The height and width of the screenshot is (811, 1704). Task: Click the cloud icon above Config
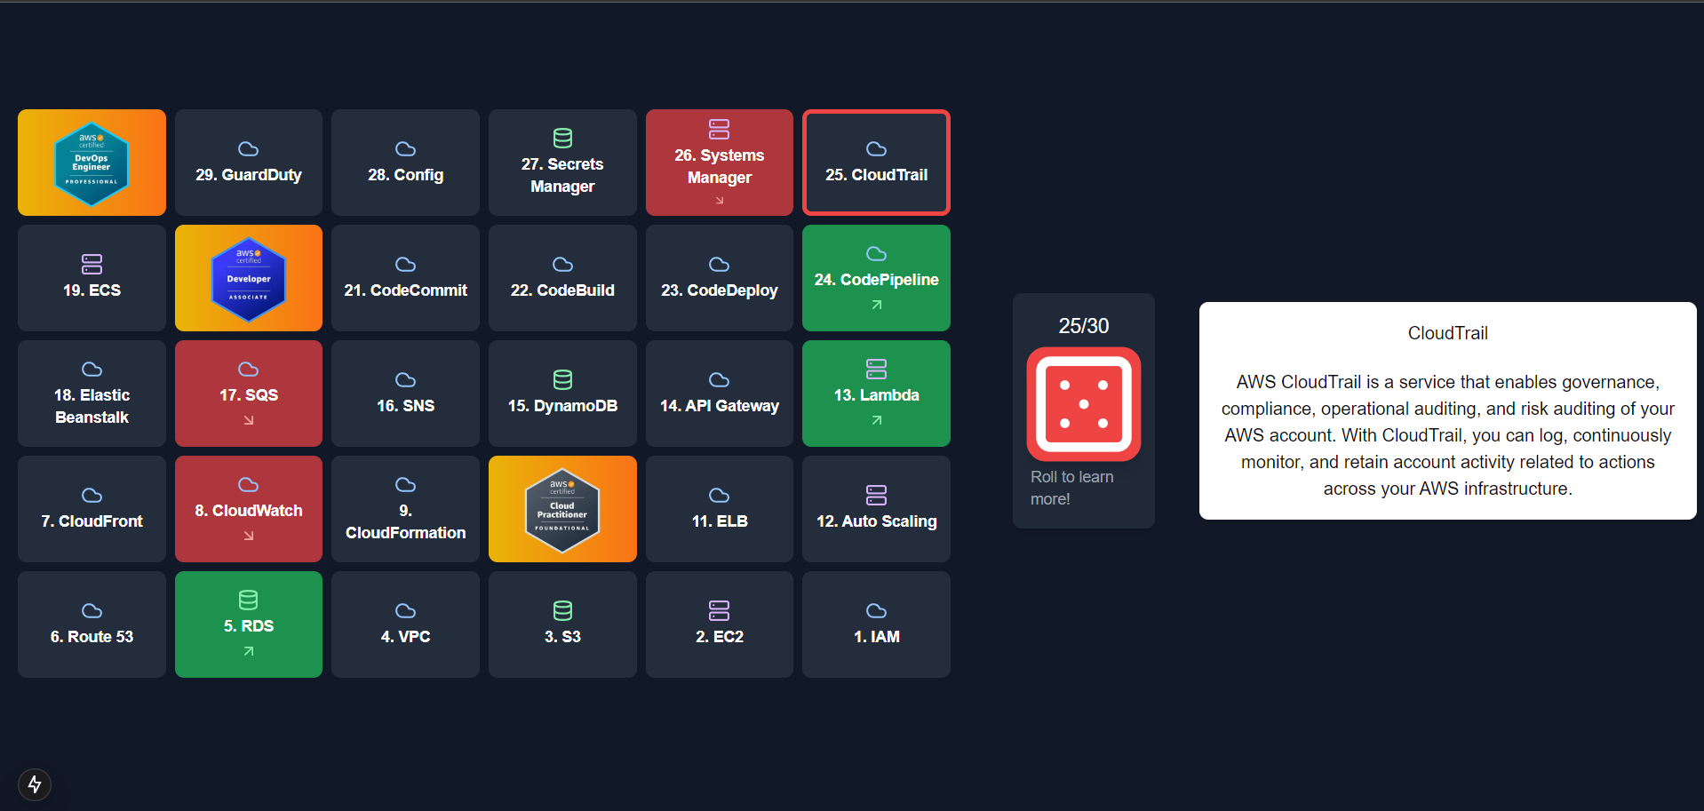coord(406,148)
